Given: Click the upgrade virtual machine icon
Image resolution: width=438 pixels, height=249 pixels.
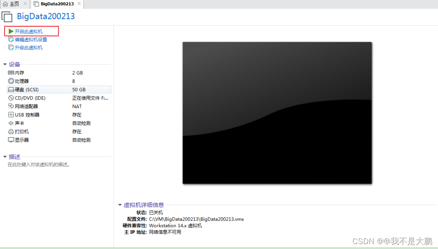Looking at the screenshot, I should click(11, 48).
